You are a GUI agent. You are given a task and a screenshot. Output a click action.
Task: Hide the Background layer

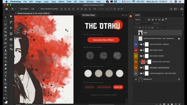coord(136,79)
